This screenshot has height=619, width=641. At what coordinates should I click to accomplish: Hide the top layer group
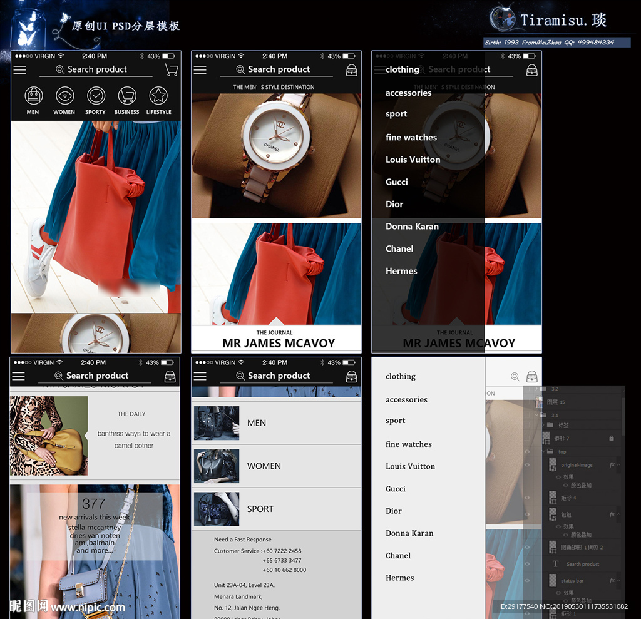[527, 451]
